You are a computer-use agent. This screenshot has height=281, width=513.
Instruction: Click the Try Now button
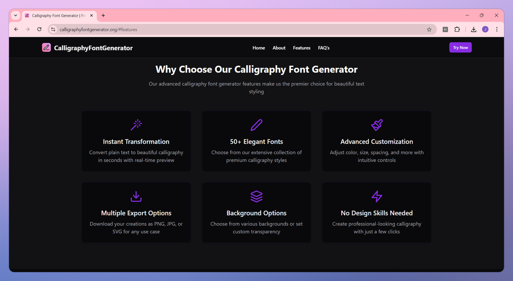(x=460, y=47)
